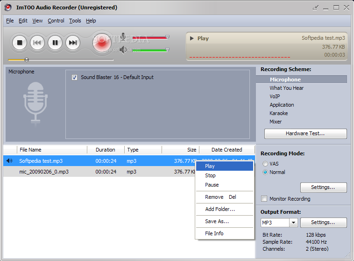354x261 pixels.
Task: Open Recording Mode Settings
Action: tap(323, 187)
